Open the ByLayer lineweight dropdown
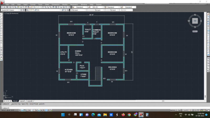210x118 pixels. pyautogui.click(x=112, y=10)
